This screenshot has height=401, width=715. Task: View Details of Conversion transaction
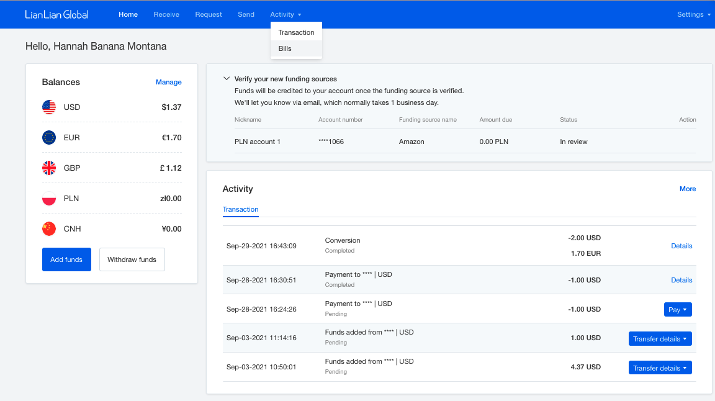[x=681, y=246]
